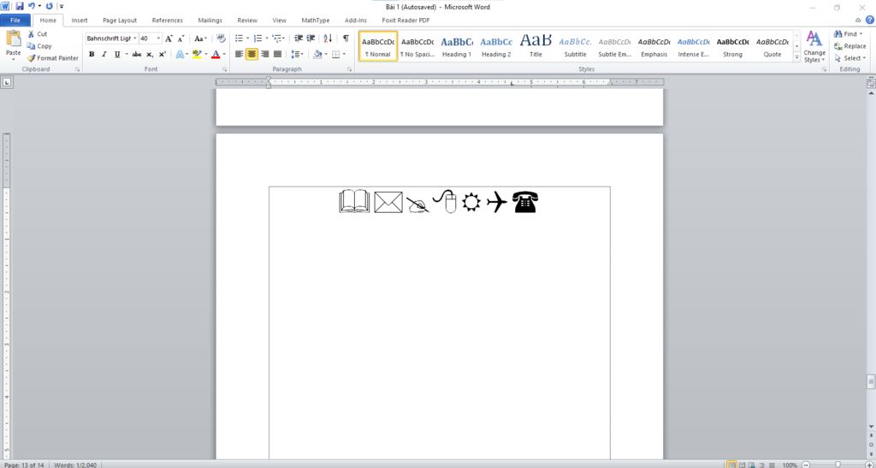Toggle underline formatting
Screen dimensions: 876x468
point(116,54)
